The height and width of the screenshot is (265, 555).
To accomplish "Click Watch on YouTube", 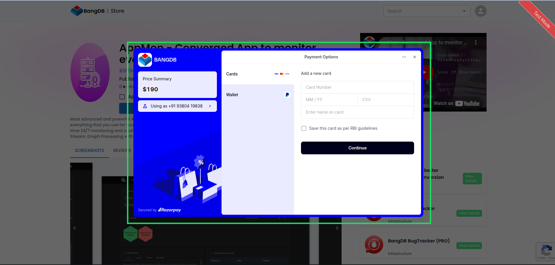I will click(x=456, y=103).
